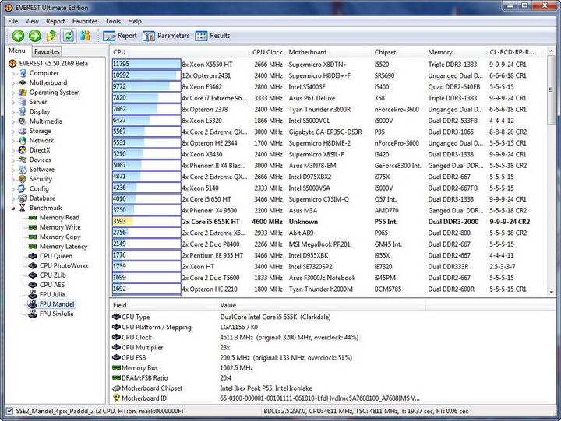
Task: Switch to the Favorites tab
Action: tap(47, 51)
